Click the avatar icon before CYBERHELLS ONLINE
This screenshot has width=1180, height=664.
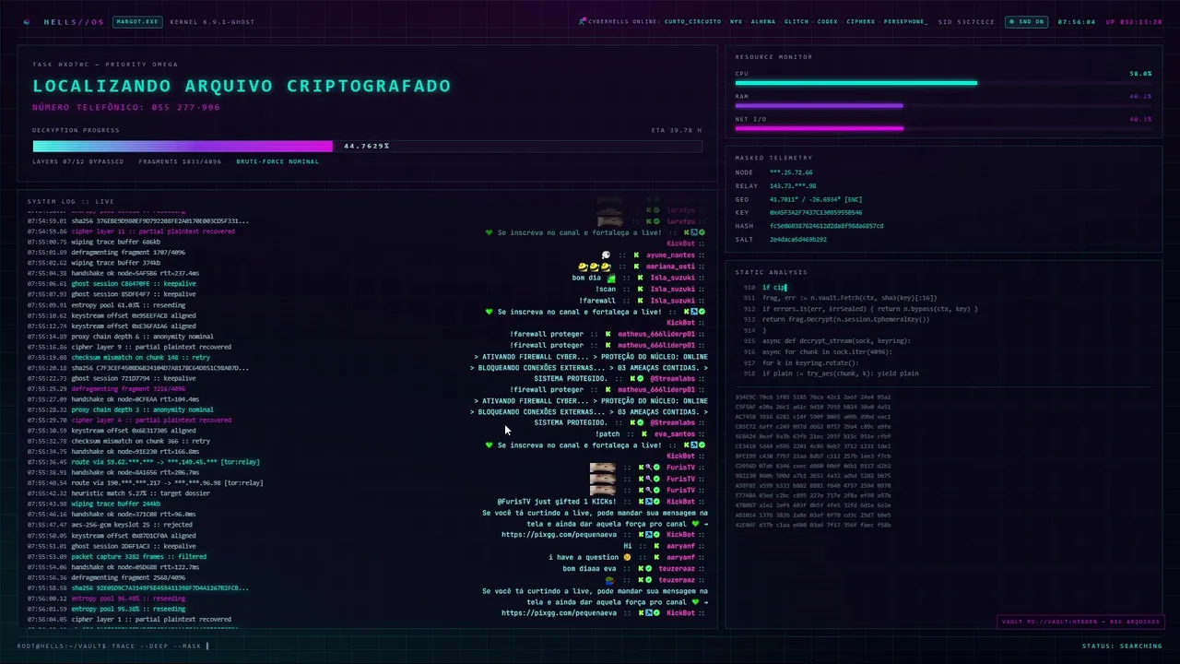click(x=582, y=21)
